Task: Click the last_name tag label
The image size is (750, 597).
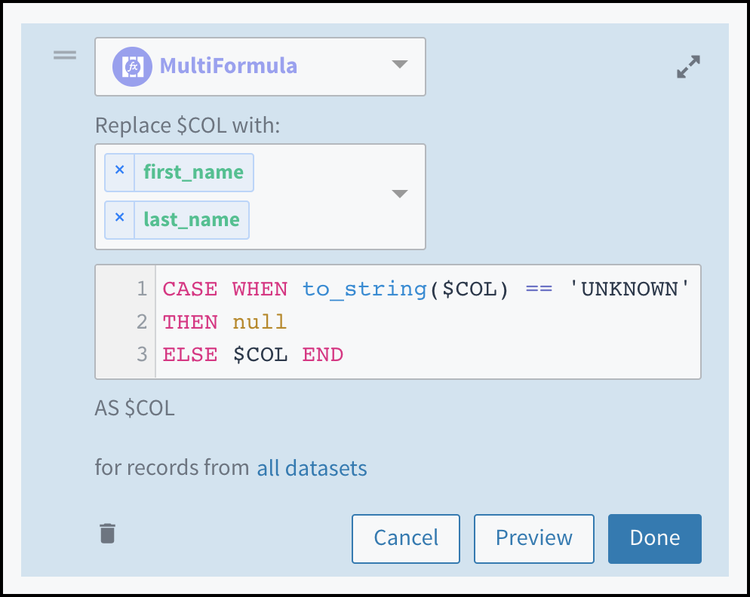Action: point(191,219)
